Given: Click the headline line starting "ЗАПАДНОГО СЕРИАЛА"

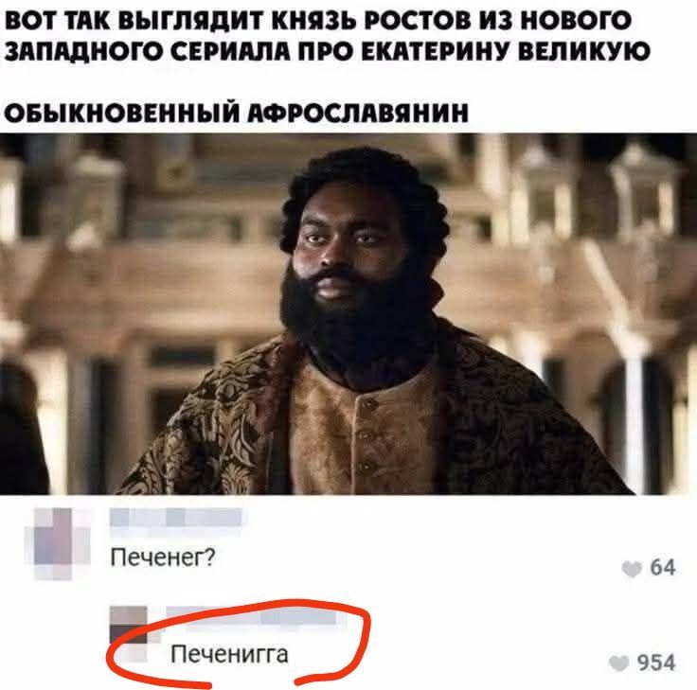Looking at the screenshot, I should pyautogui.click(x=327, y=51).
